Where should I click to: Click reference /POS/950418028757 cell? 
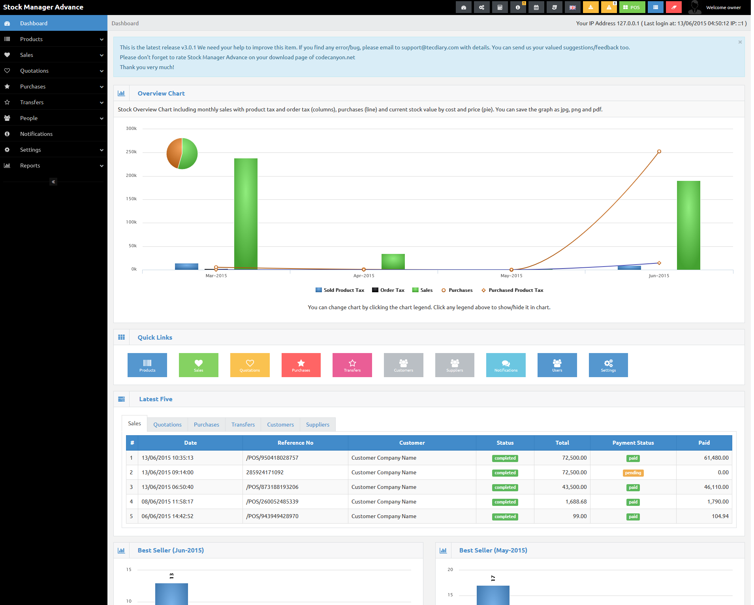tap(295, 458)
